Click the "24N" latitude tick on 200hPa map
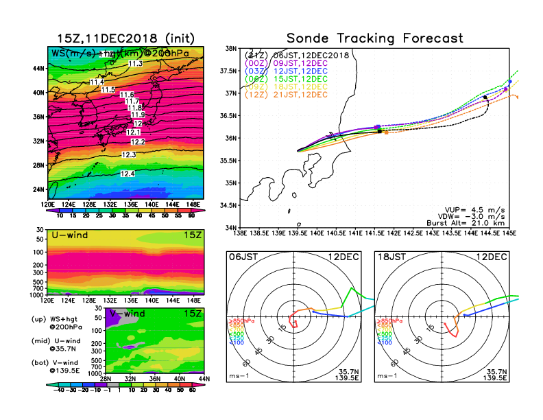Viewport: 543px width, 420px height. click(38, 189)
